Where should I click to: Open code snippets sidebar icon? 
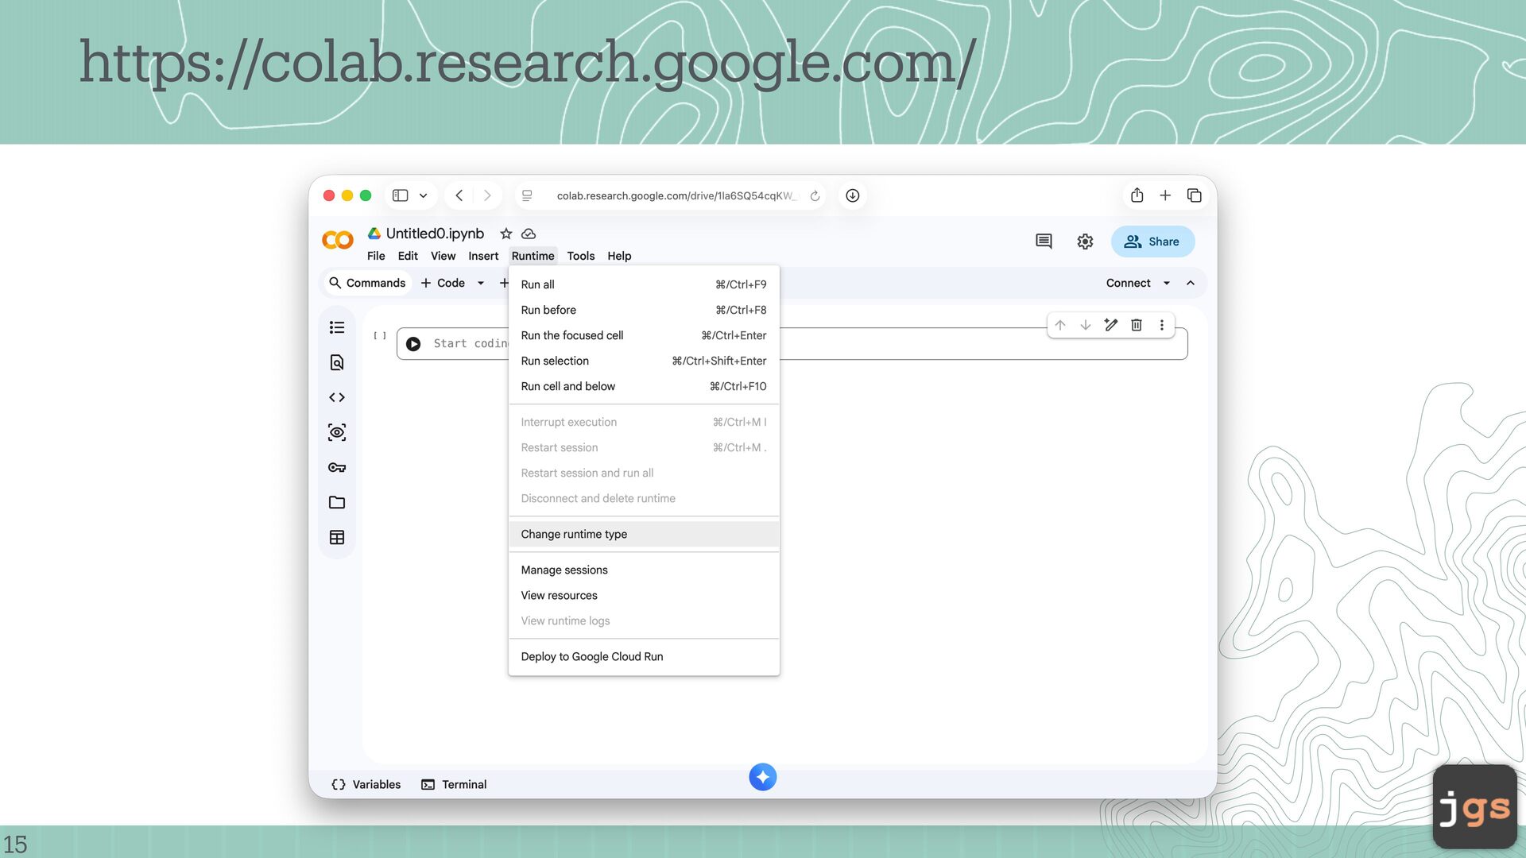337,397
